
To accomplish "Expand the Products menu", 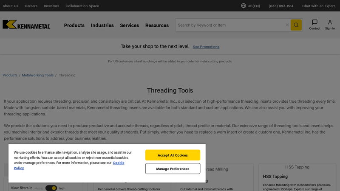I will pos(74,25).
